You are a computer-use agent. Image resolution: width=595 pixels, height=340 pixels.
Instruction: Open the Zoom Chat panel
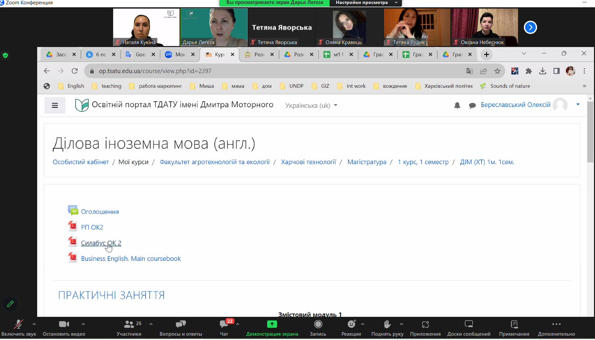(x=224, y=324)
